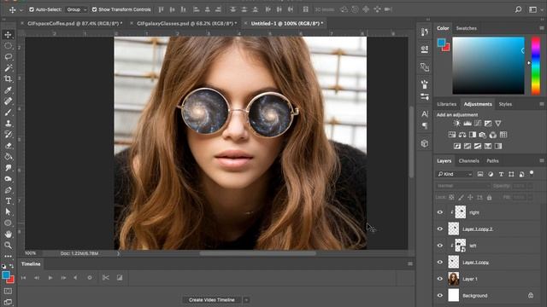Hide the Layer 1 copy layer
This screenshot has width=547, height=307.
tap(440, 263)
